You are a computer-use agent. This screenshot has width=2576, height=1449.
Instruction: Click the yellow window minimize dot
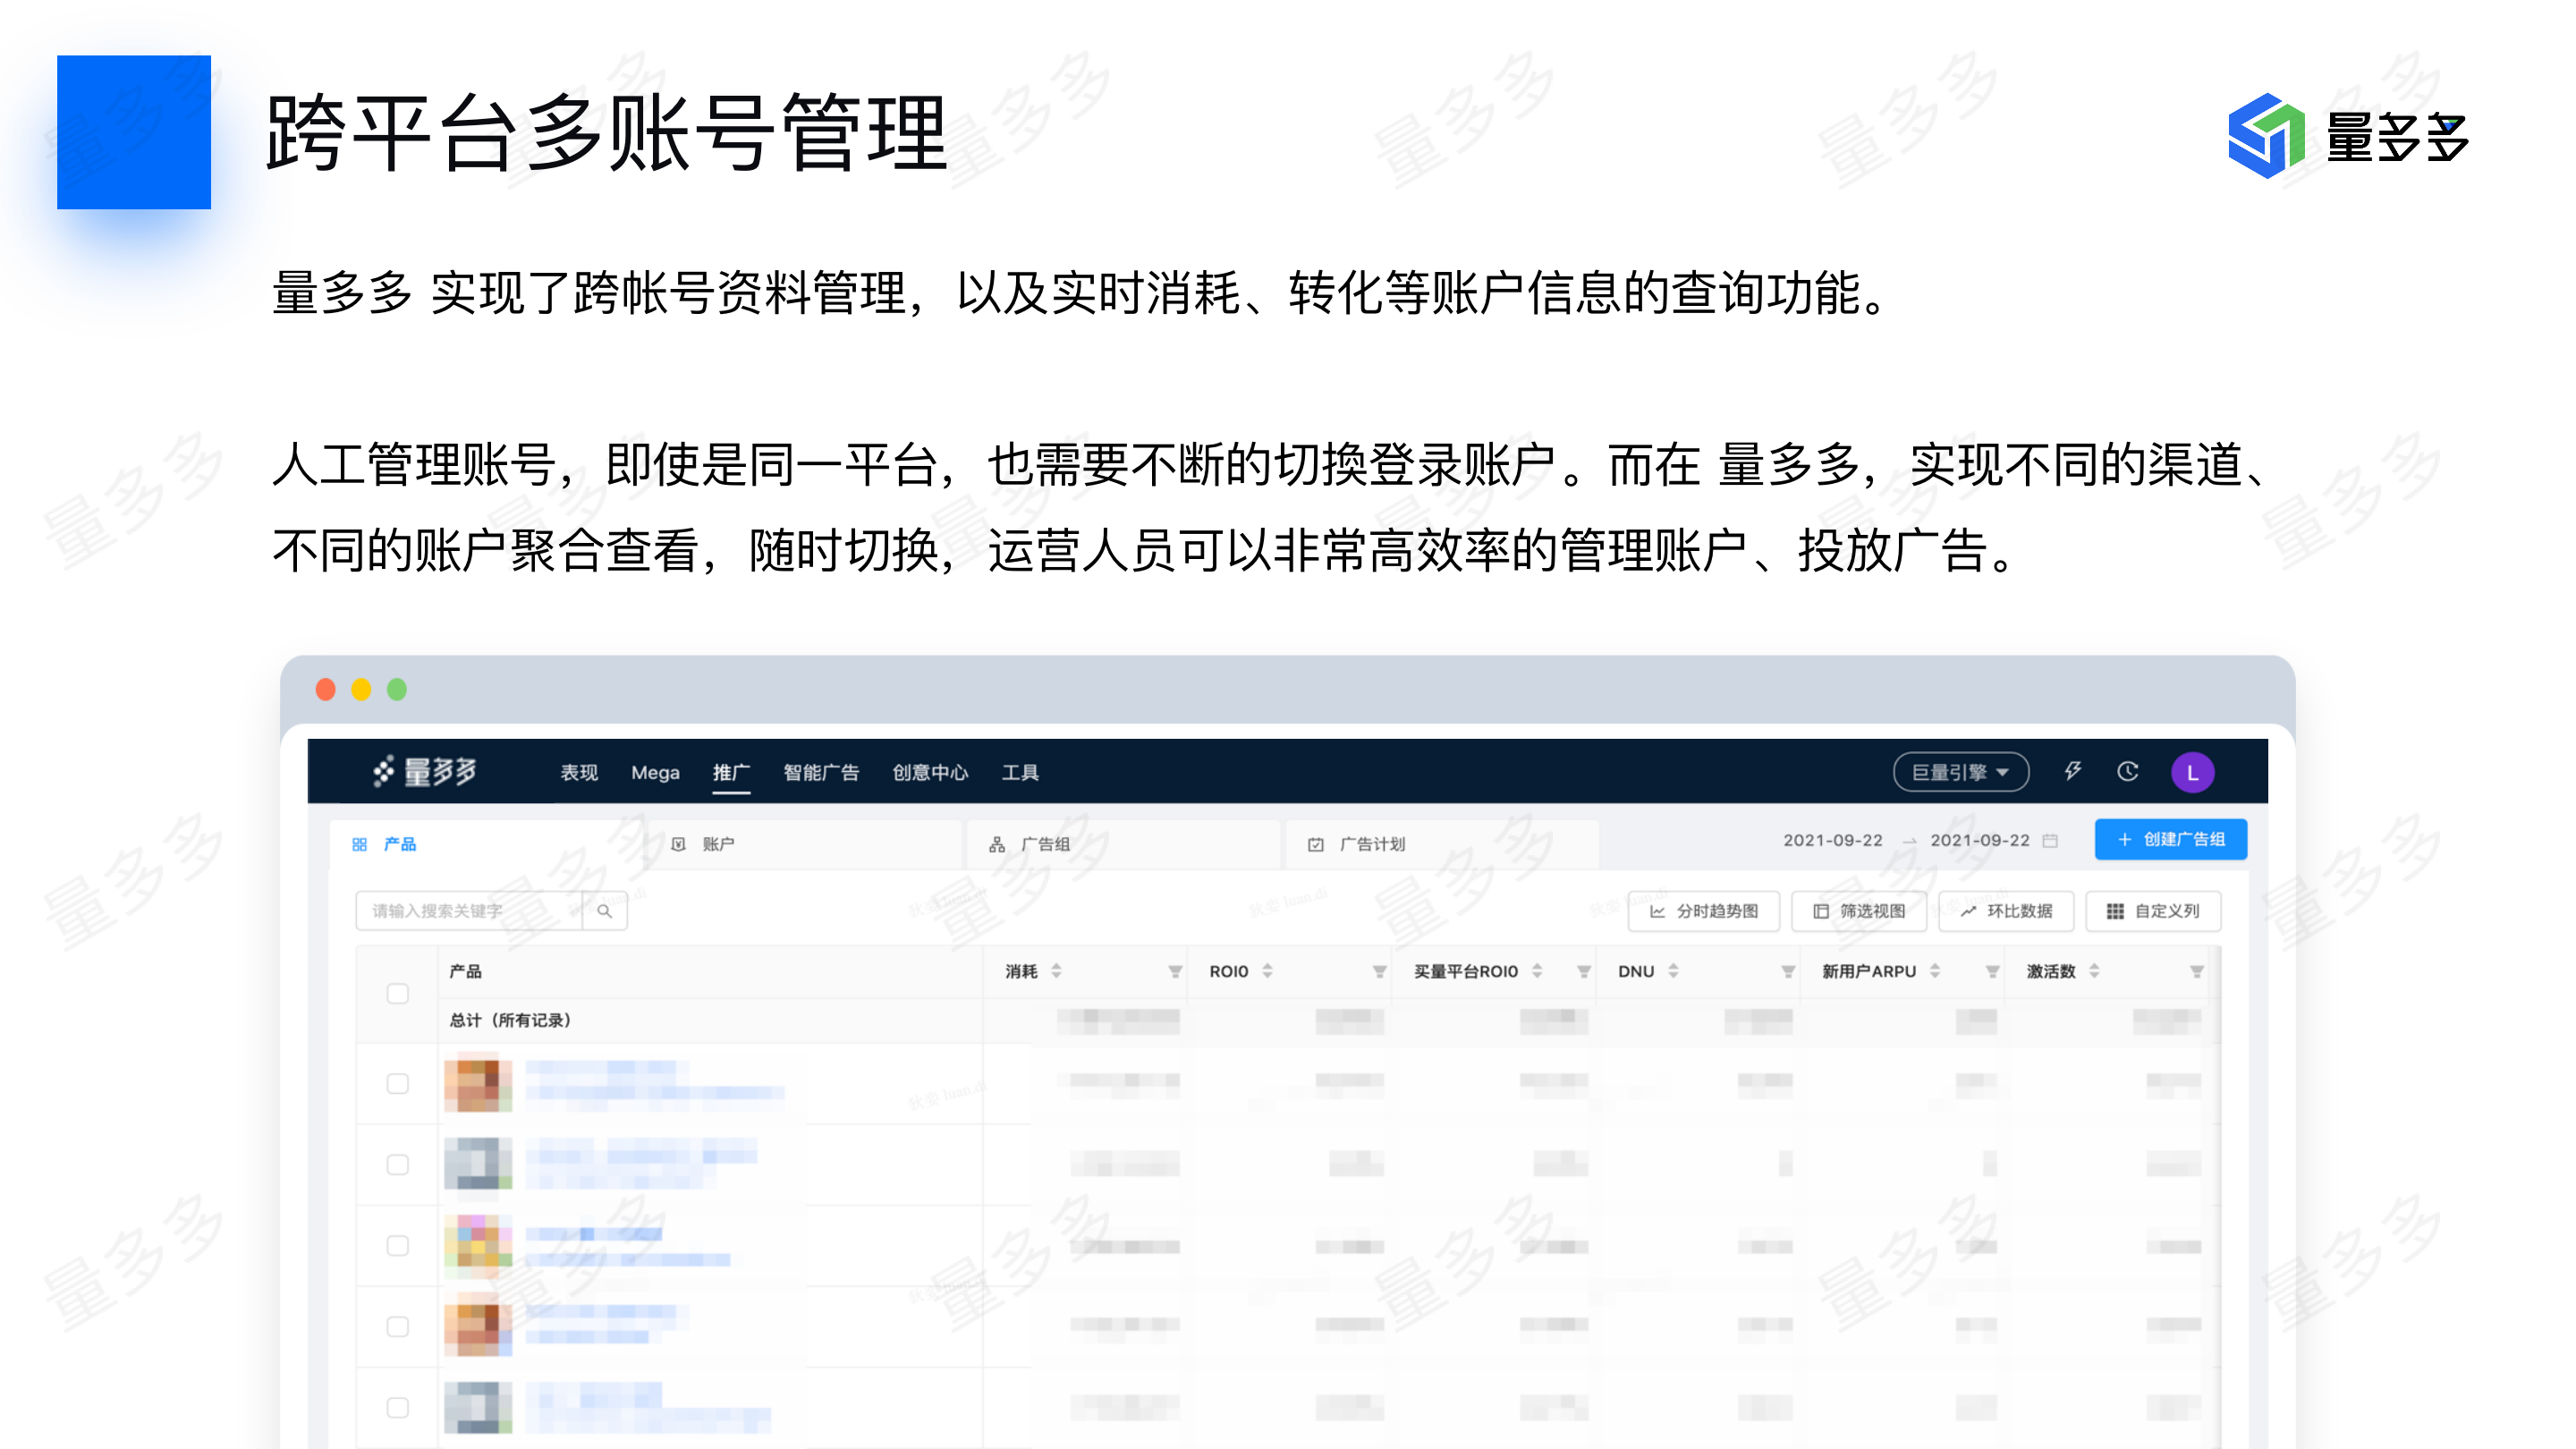pos(361,689)
